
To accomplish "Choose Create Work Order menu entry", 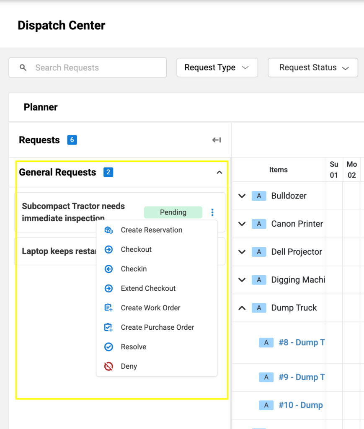I will click(x=150, y=308).
